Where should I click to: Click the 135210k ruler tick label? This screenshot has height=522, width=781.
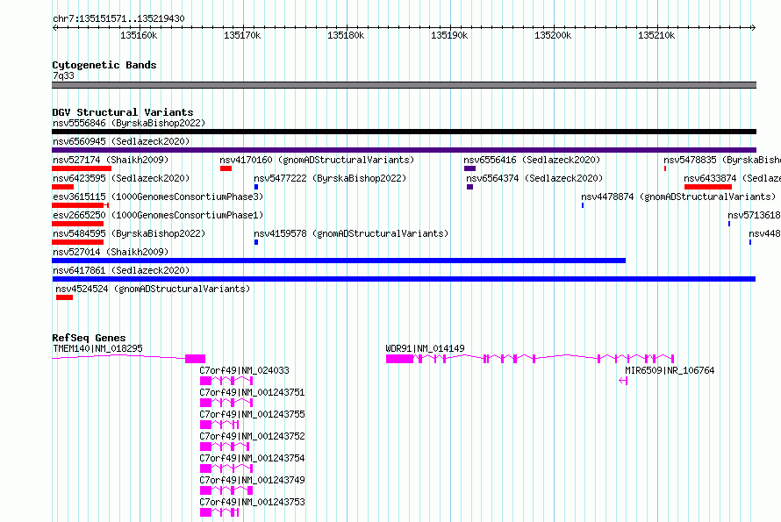(656, 35)
